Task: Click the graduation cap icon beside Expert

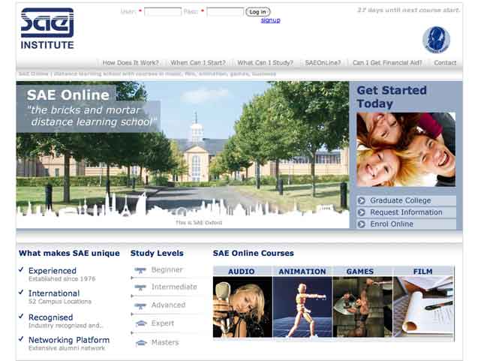Action: (x=141, y=323)
